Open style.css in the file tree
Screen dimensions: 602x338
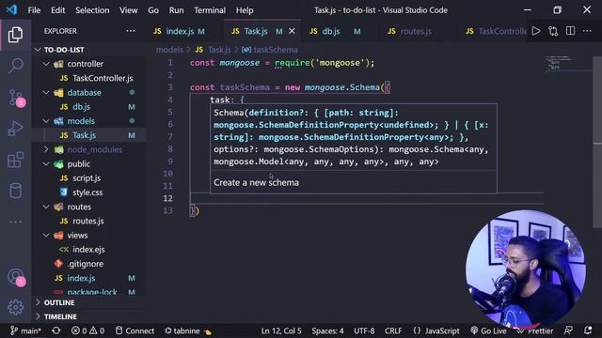tap(87, 192)
